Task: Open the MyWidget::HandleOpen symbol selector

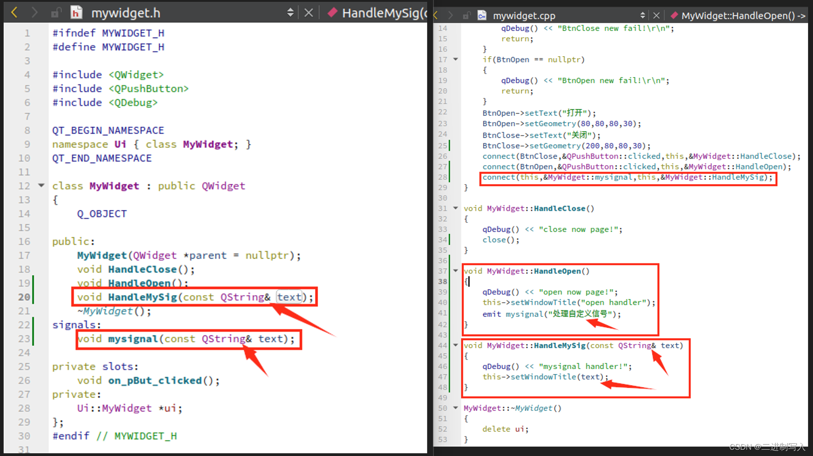Action: (739, 16)
